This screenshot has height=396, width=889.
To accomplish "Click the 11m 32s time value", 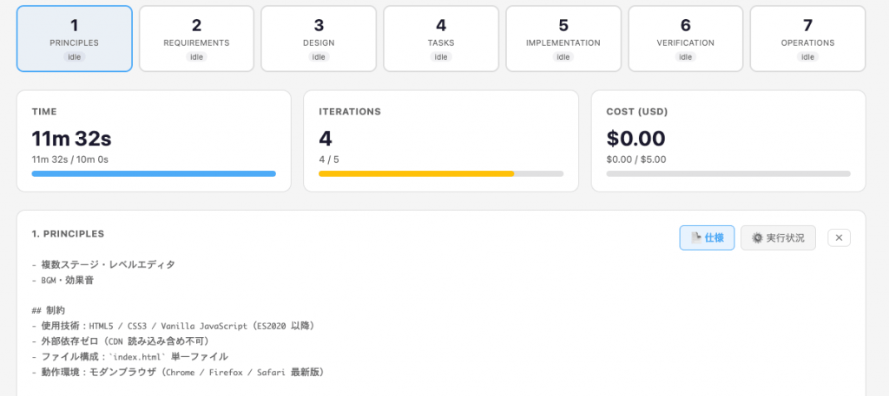I will point(71,139).
